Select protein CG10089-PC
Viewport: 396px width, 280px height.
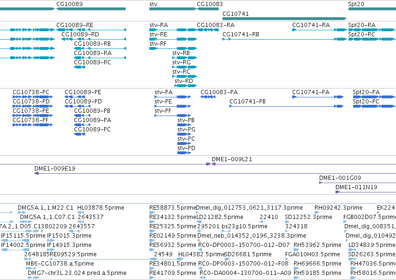click(x=80, y=134)
